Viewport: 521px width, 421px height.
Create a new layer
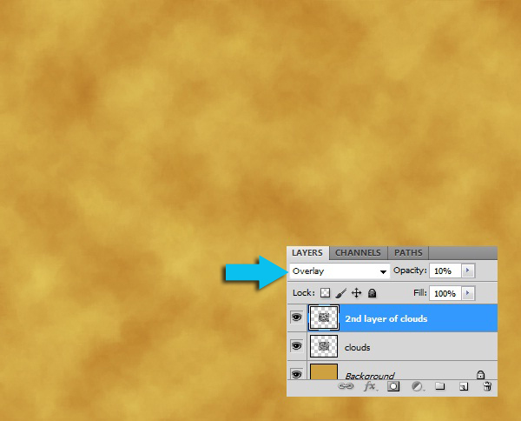463,386
